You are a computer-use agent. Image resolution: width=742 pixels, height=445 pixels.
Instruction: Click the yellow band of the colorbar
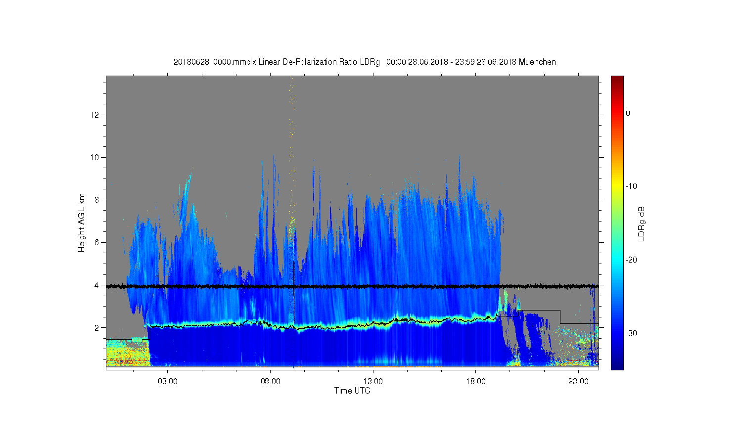617,186
